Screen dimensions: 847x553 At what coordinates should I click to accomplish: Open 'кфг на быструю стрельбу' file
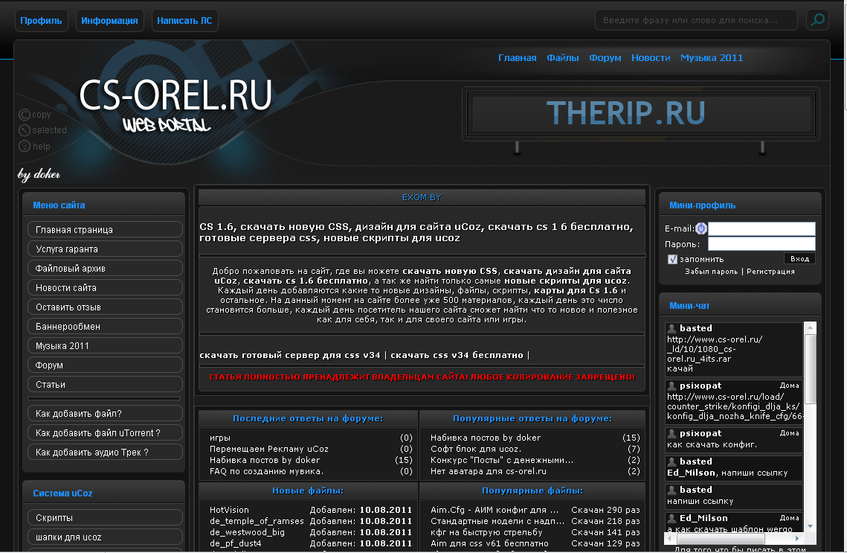(486, 532)
